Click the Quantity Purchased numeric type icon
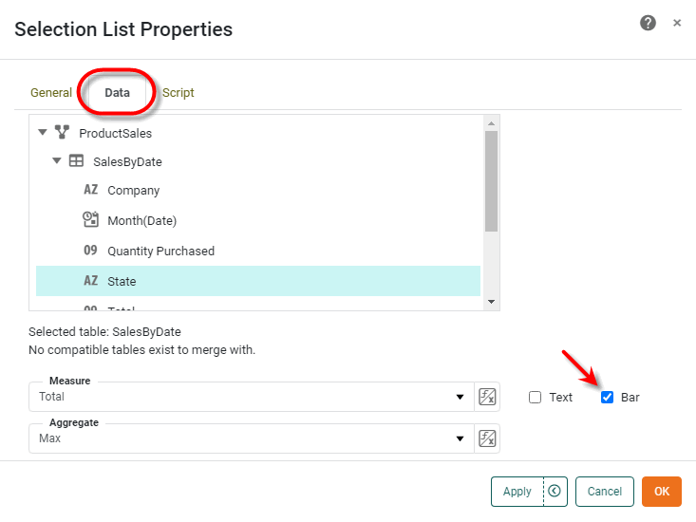Screen dimensions: 696x522 [91, 251]
